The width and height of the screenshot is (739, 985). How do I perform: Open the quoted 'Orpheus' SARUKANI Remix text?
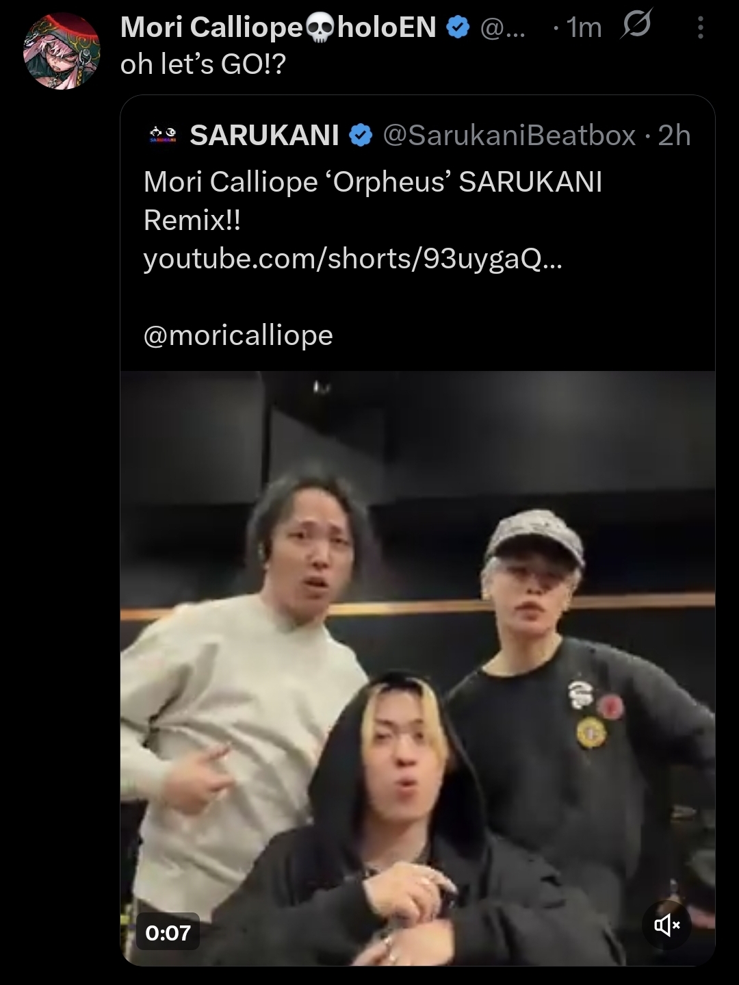point(373,201)
